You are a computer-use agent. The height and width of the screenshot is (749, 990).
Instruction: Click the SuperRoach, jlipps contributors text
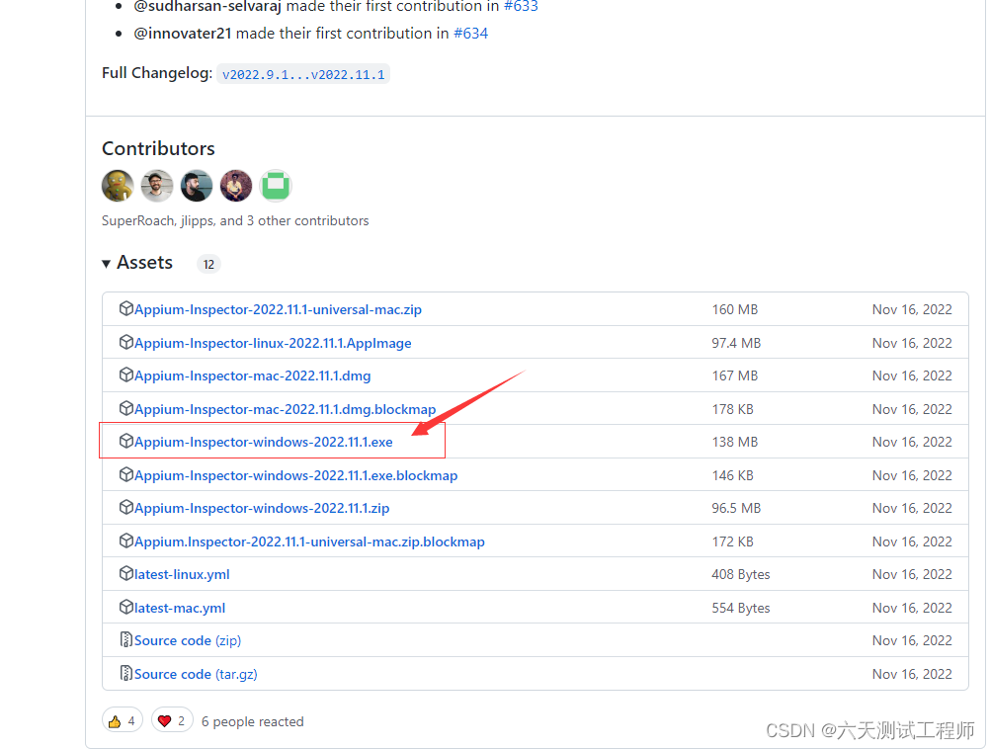point(235,221)
